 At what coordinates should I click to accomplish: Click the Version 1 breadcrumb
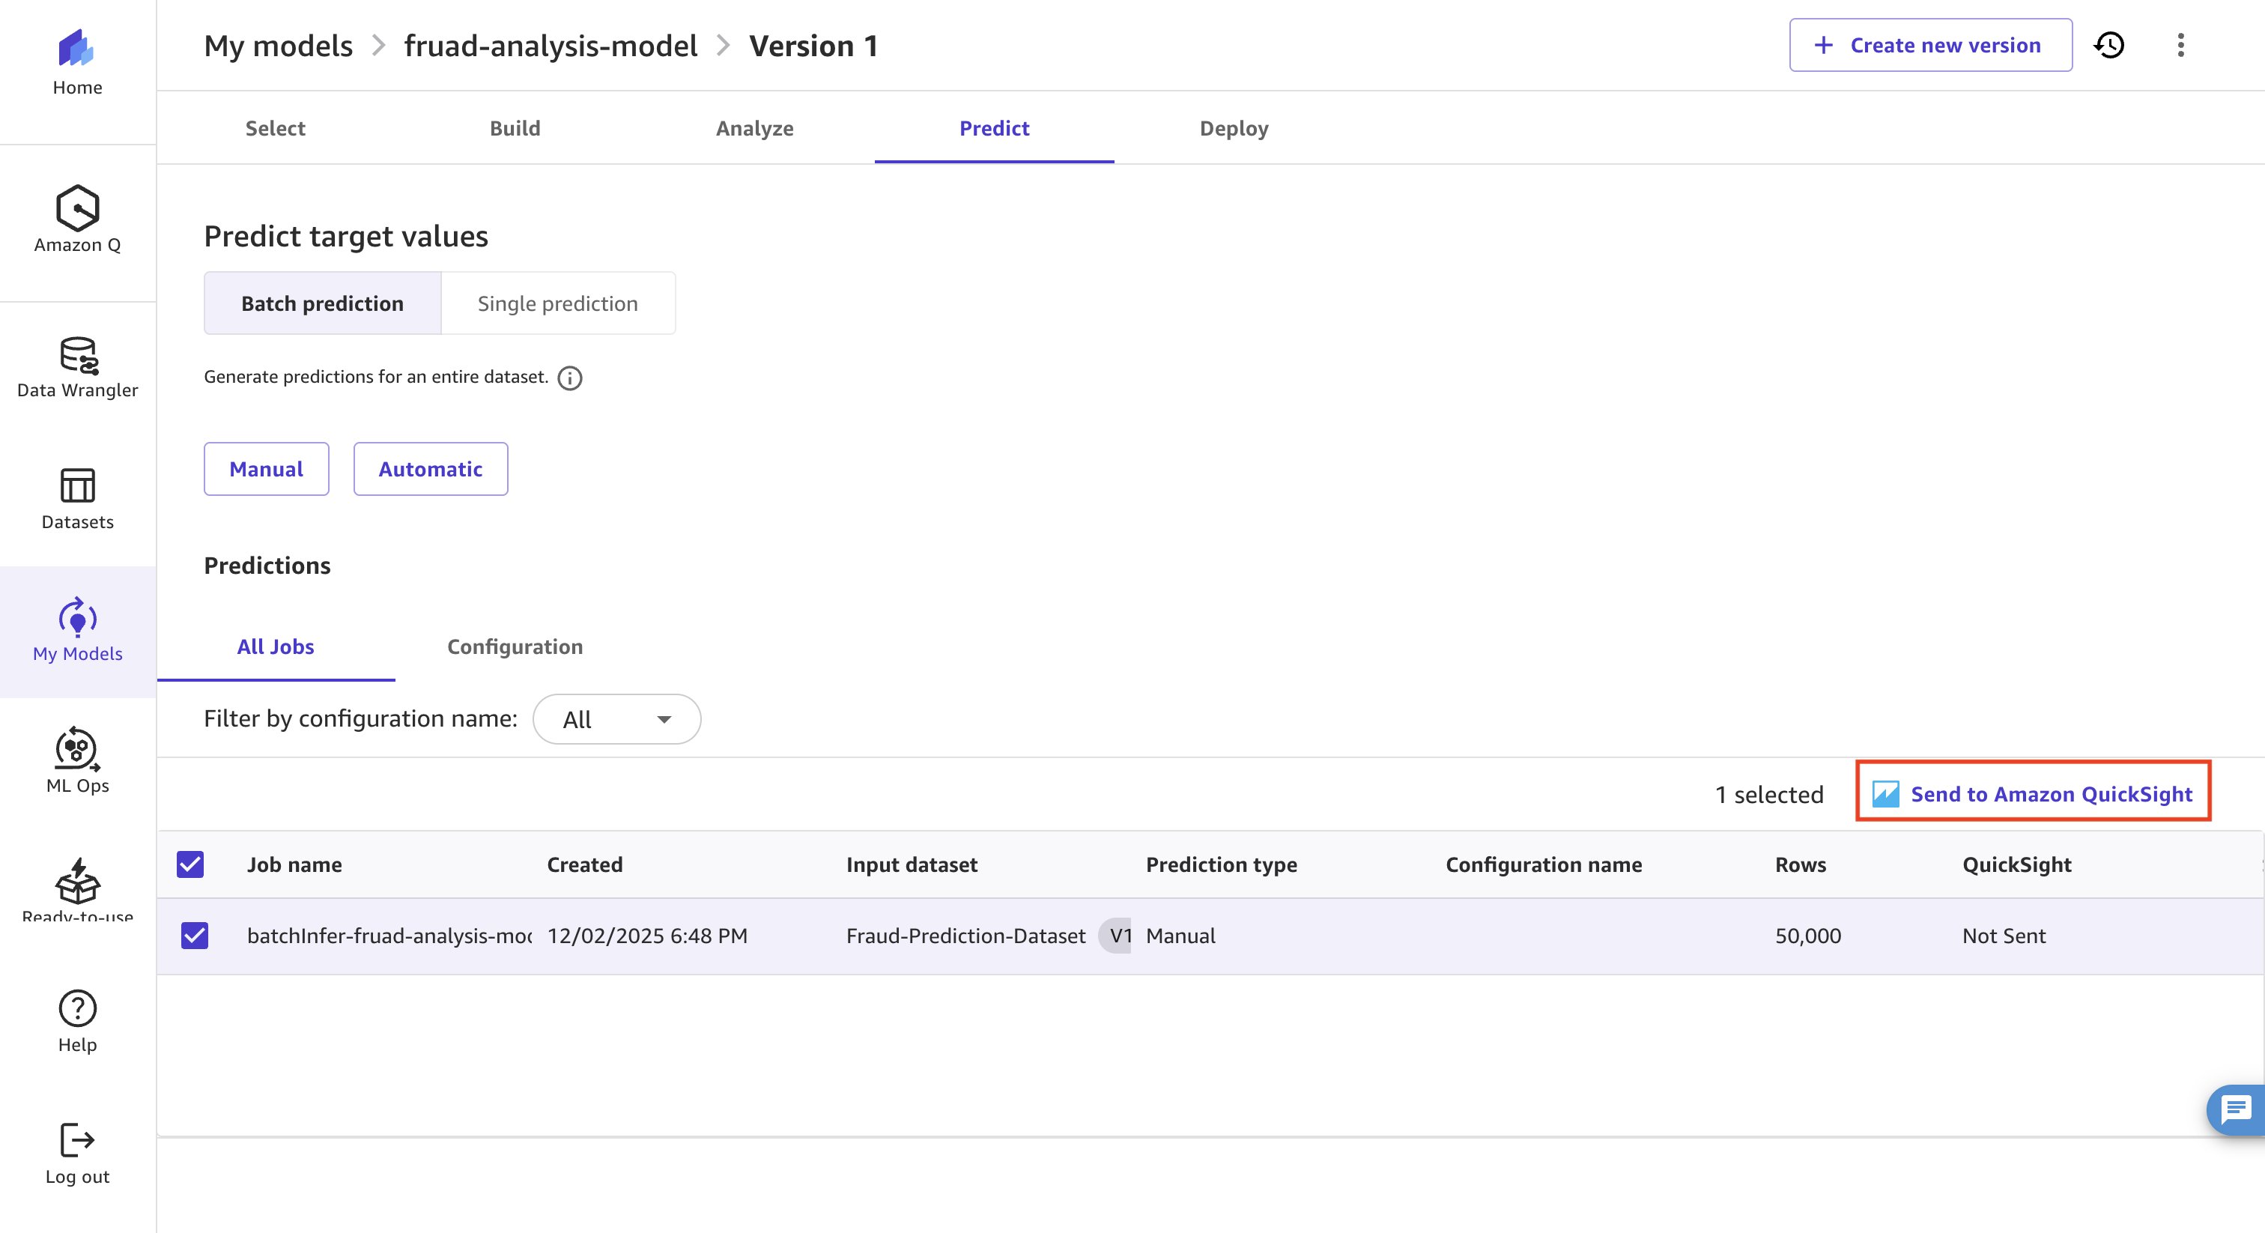tap(813, 46)
